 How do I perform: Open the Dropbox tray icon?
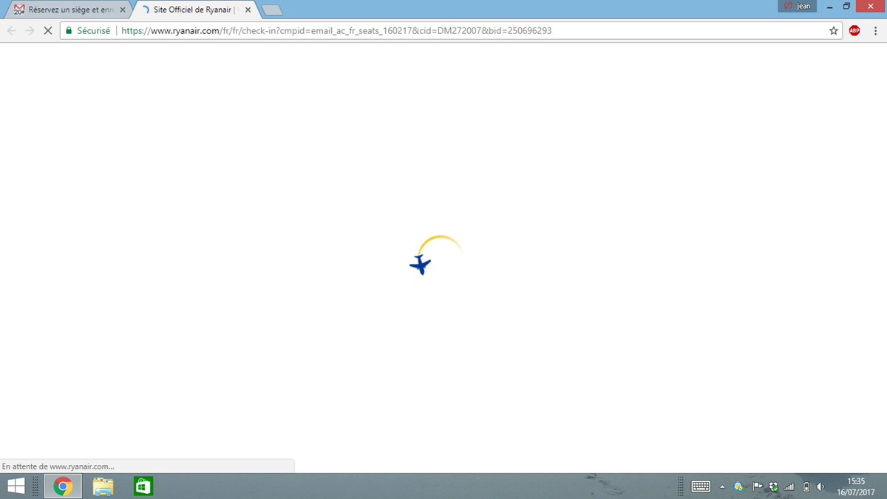point(773,486)
